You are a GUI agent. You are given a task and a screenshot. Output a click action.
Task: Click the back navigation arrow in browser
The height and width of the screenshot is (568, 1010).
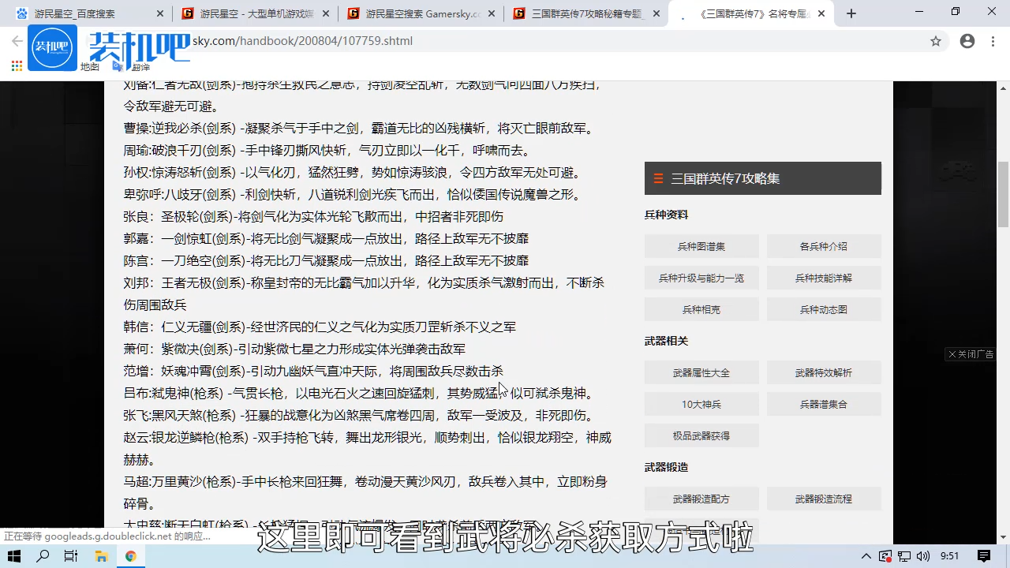(x=17, y=41)
